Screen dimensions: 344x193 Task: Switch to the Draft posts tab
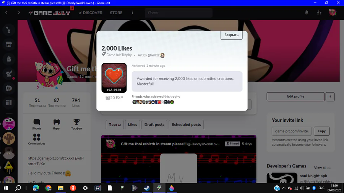point(154,124)
